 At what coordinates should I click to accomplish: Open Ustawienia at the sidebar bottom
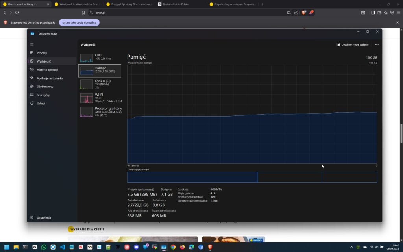tap(44, 217)
